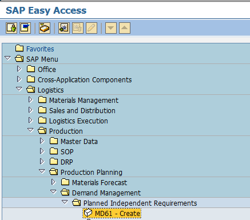Select Production Planning label
This screenshot has width=250, height=220.
click(92, 173)
